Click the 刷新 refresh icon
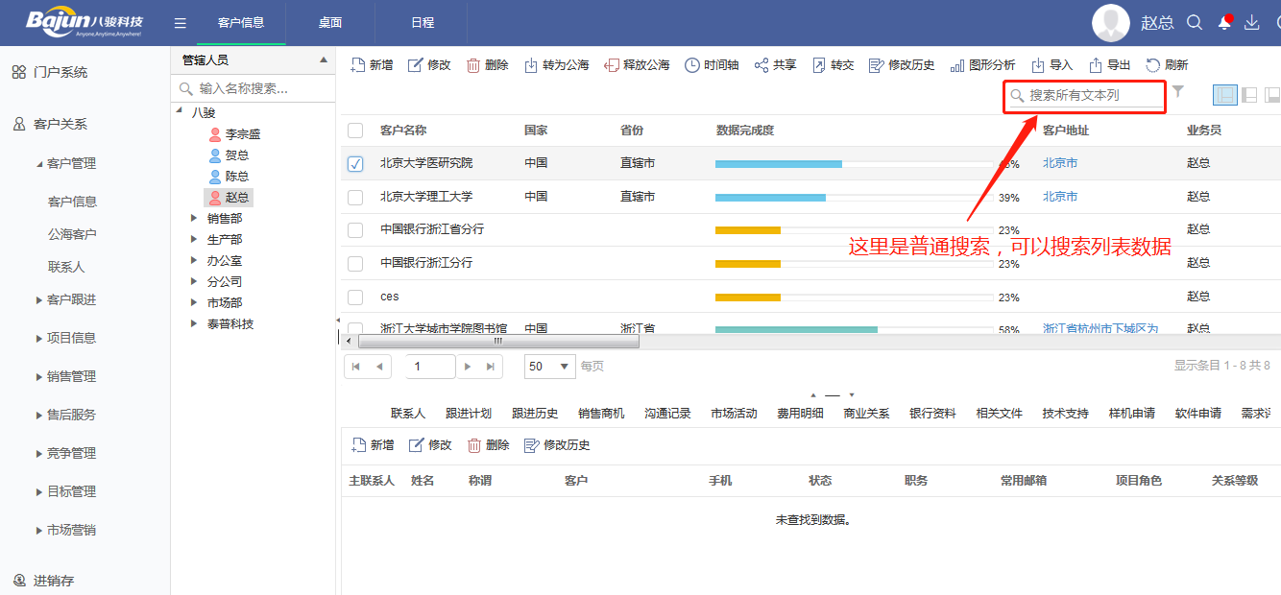The width and height of the screenshot is (1281, 595). point(1152,65)
